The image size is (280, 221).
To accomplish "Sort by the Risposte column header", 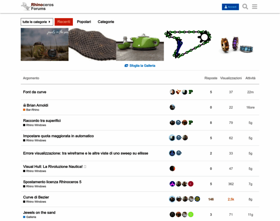I will pyautogui.click(x=211, y=78).
